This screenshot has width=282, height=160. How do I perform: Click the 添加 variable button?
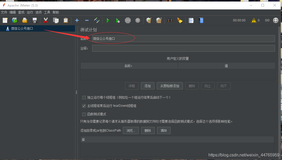tap(147, 86)
